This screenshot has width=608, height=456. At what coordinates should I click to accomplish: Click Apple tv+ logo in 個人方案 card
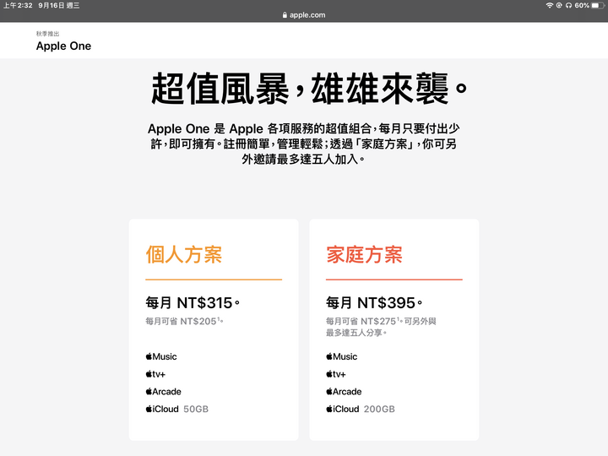[155, 374]
